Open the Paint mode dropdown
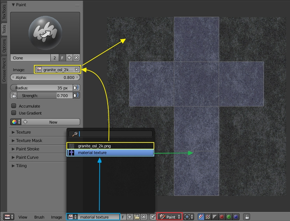This screenshot has height=221, width=290. click(x=170, y=216)
